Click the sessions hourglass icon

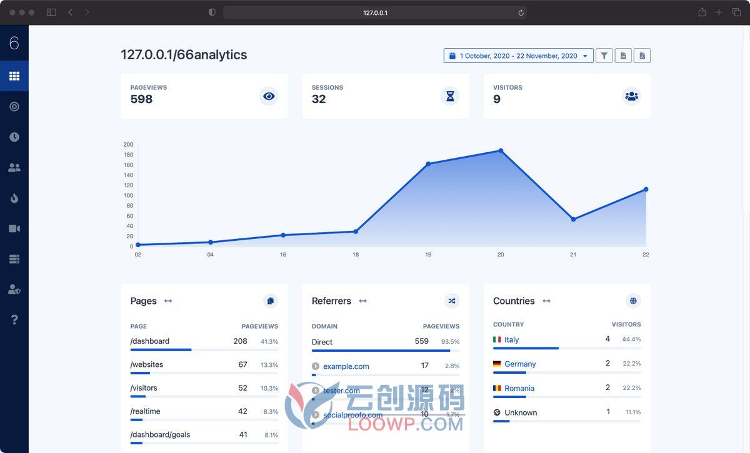(x=450, y=96)
